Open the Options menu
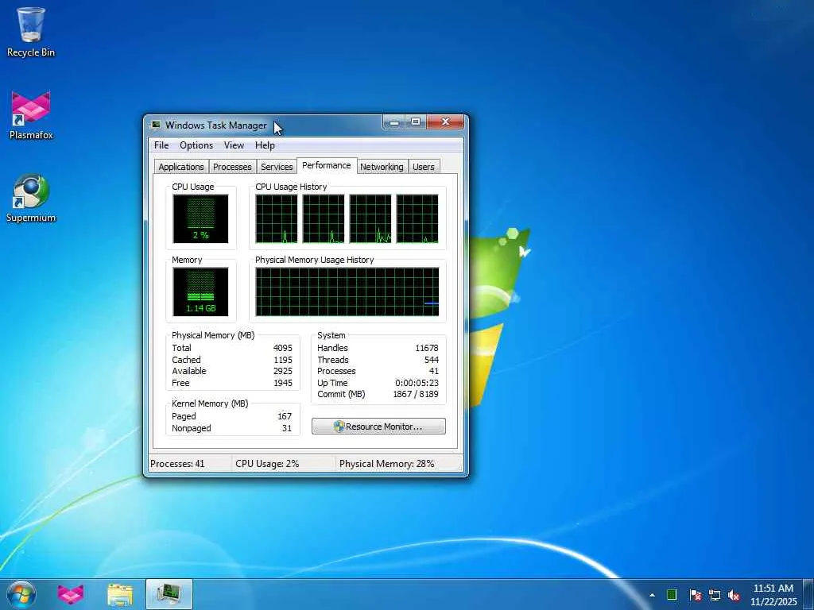814x610 pixels. coord(196,145)
